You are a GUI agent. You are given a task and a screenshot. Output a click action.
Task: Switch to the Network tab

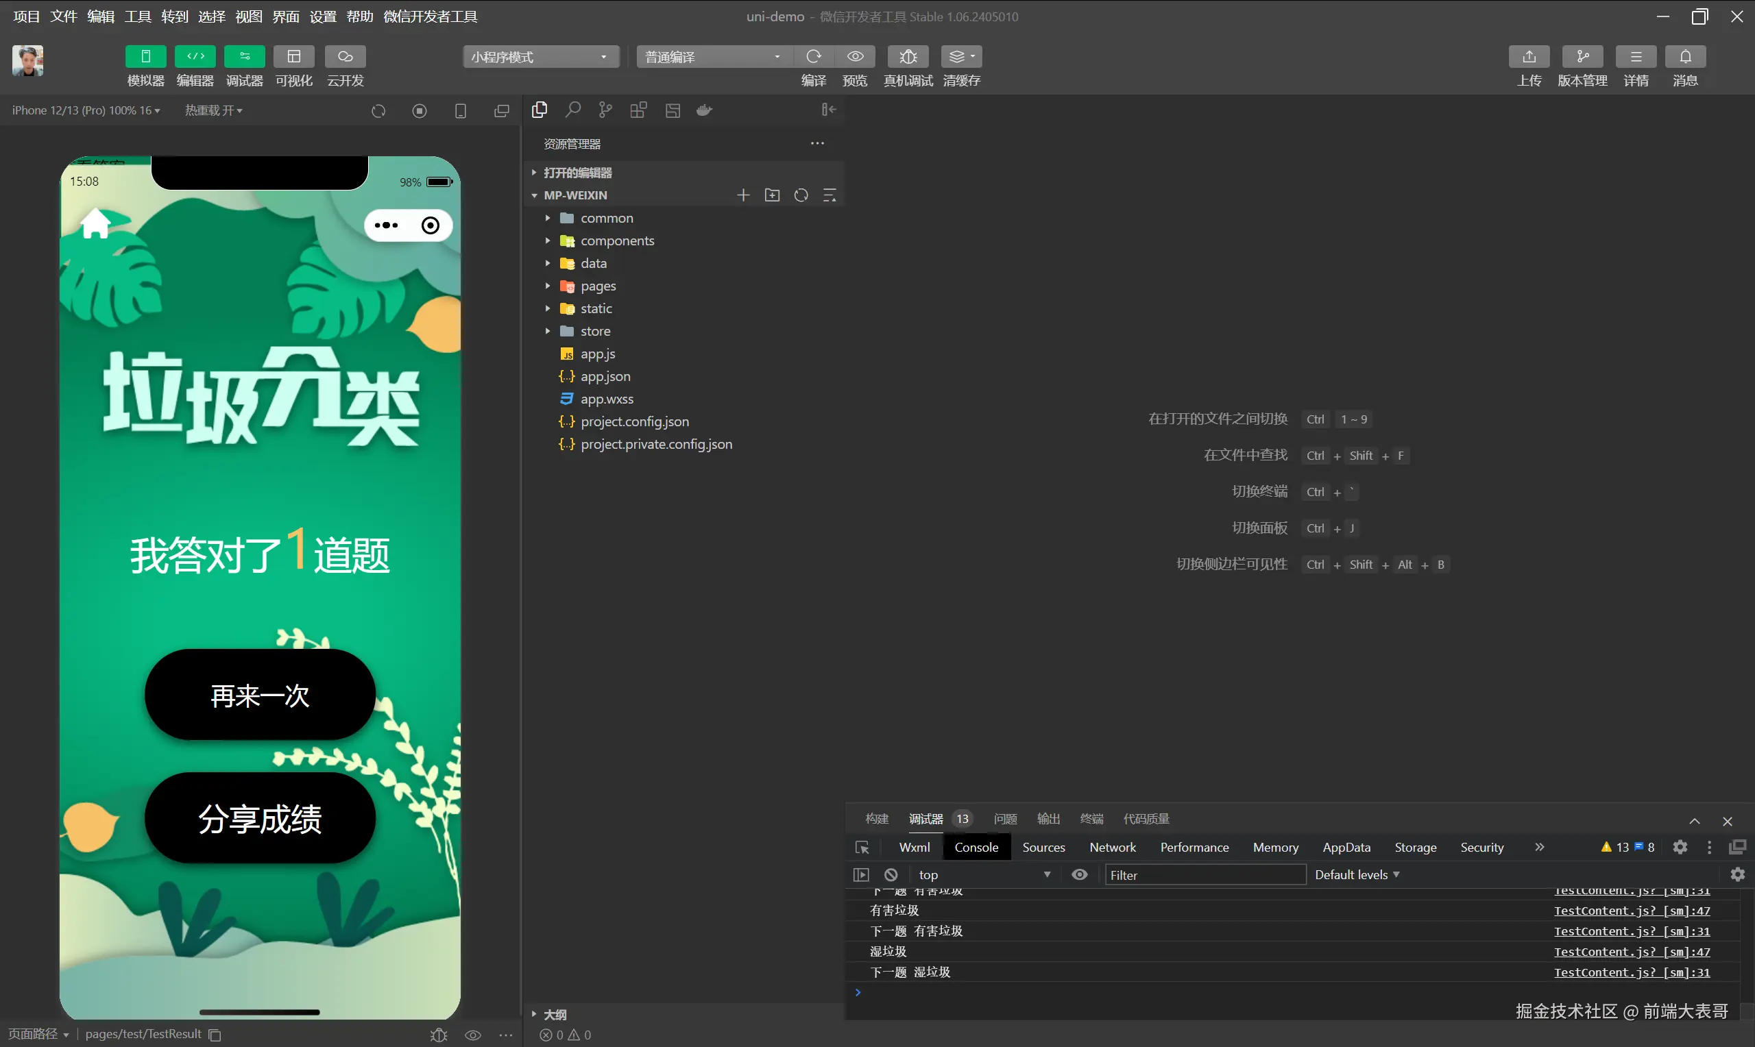point(1112,848)
